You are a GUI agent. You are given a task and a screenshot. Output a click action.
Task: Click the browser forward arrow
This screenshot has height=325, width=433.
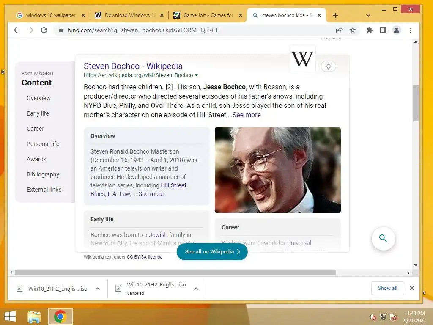point(30,30)
